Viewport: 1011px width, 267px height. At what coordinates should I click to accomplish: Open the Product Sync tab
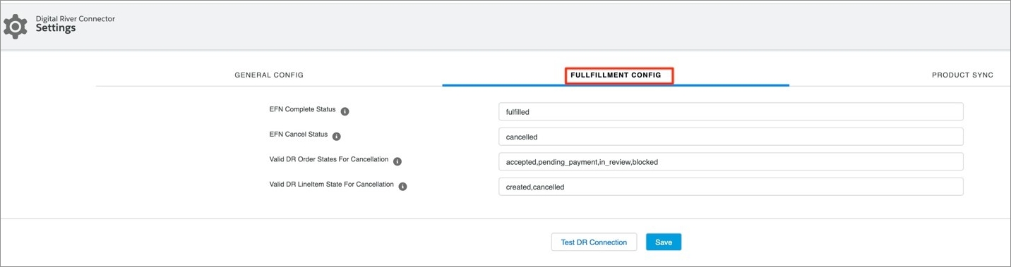pyautogui.click(x=962, y=75)
